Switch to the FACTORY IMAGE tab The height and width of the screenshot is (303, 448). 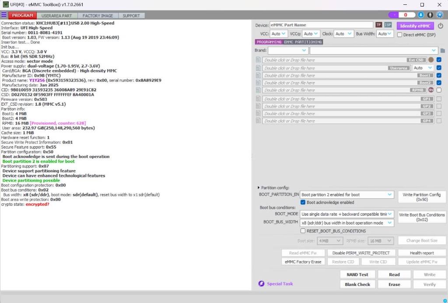point(98,16)
